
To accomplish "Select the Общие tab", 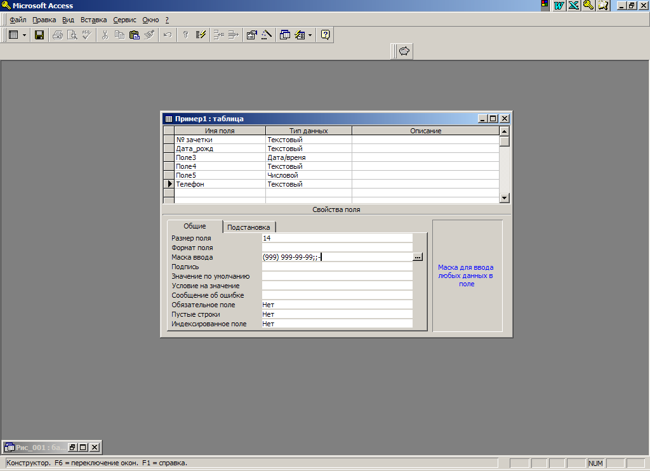I will point(194,226).
